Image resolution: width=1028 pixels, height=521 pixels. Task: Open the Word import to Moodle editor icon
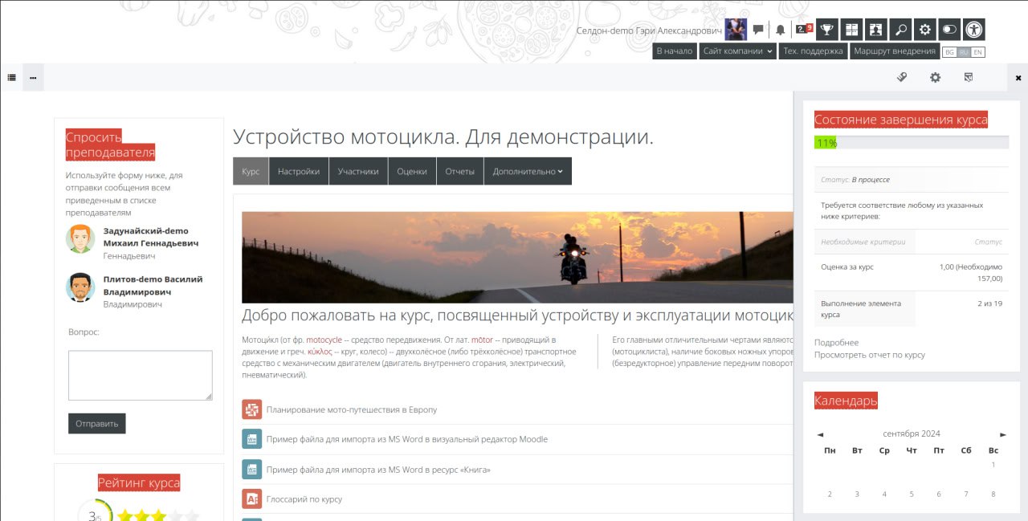coord(251,439)
